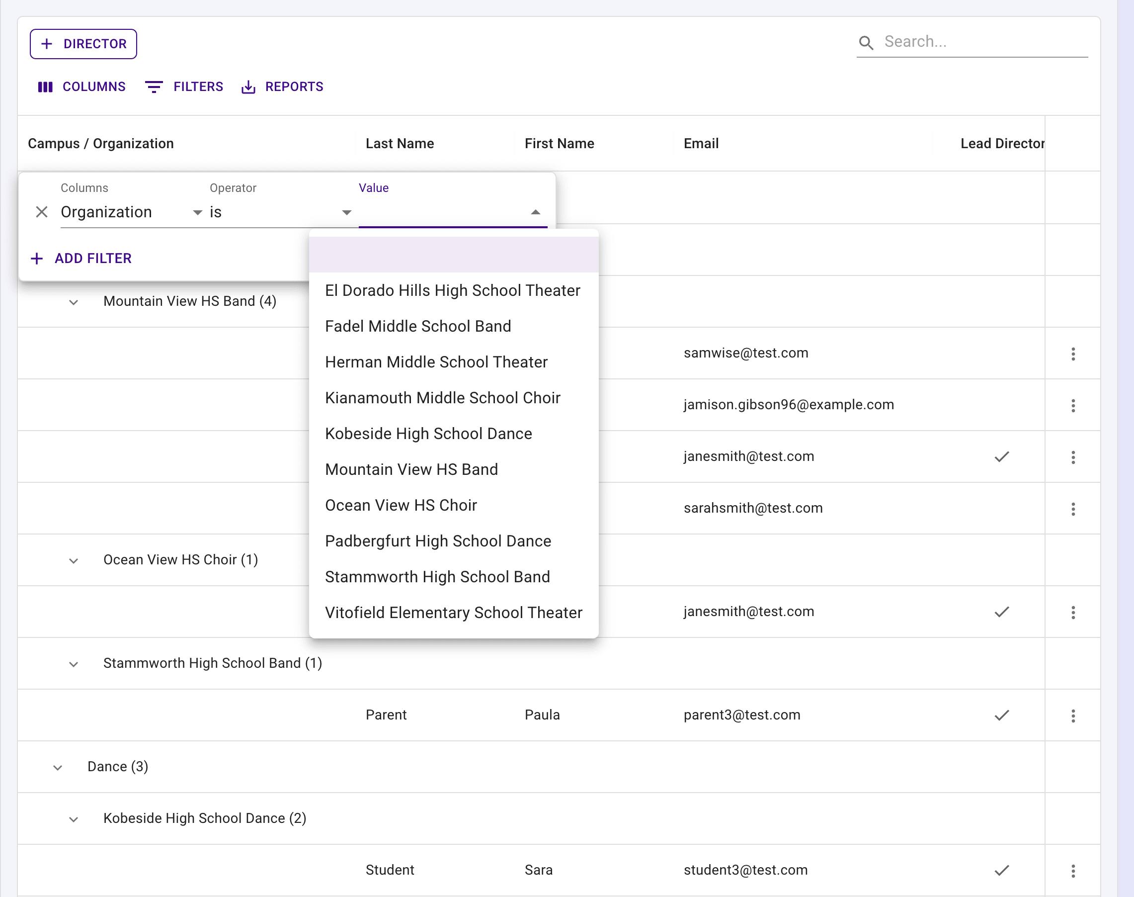Select Vitofield Elementary School Theater option

453,613
